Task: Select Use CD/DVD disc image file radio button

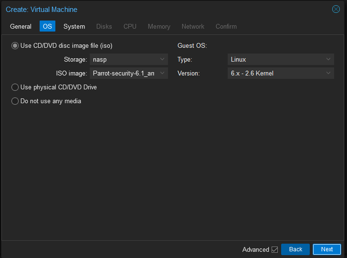Action: coord(15,45)
